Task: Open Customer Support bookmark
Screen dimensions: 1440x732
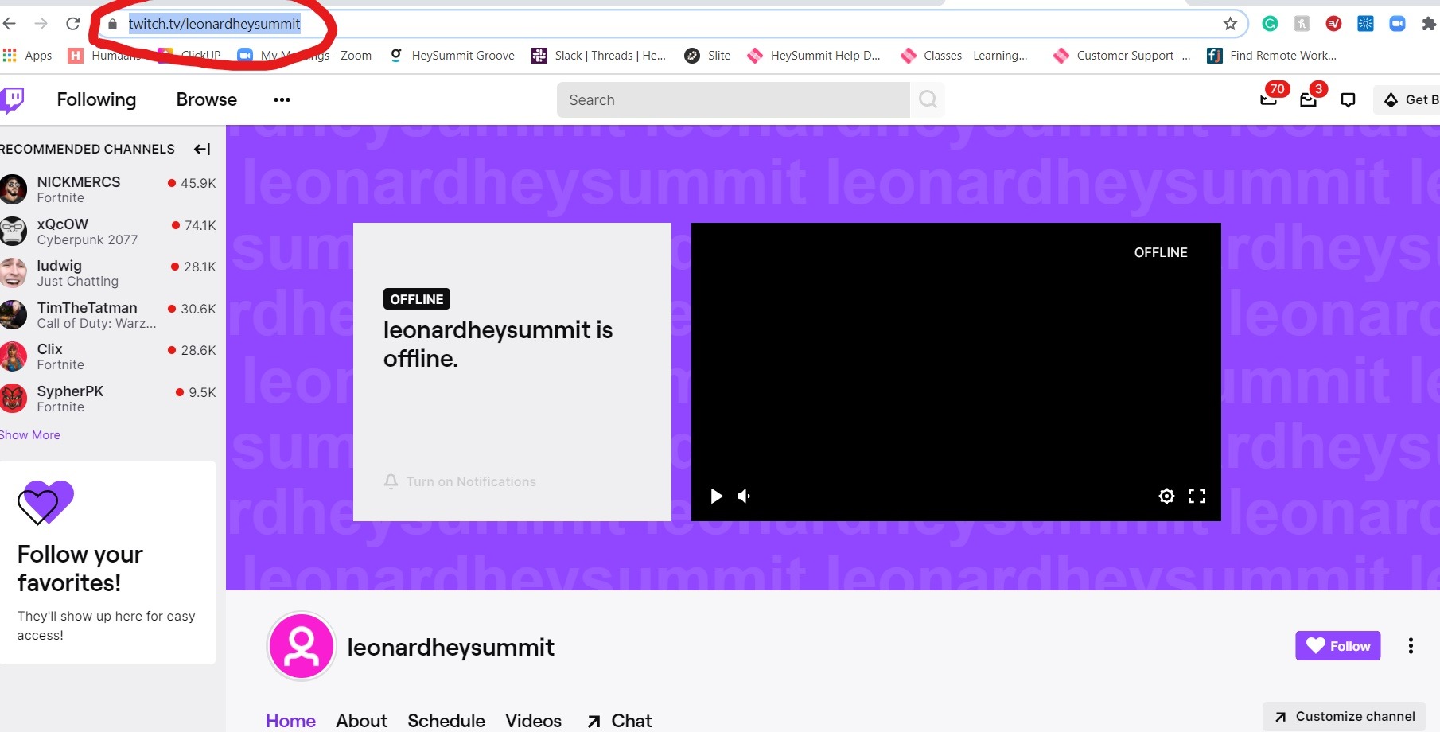Action: click(x=1122, y=55)
